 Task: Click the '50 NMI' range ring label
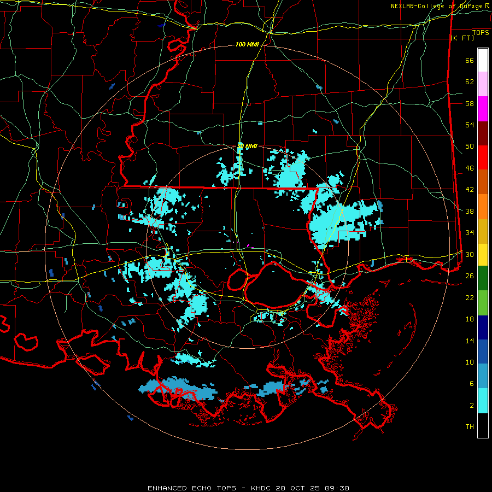coord(247,146)
